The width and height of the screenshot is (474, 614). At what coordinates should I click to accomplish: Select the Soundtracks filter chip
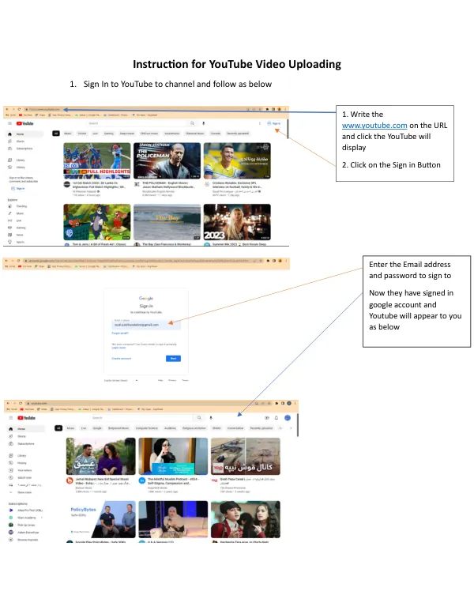[172, 134]
